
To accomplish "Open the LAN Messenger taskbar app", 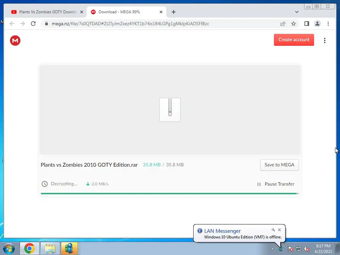I will 69,248.
